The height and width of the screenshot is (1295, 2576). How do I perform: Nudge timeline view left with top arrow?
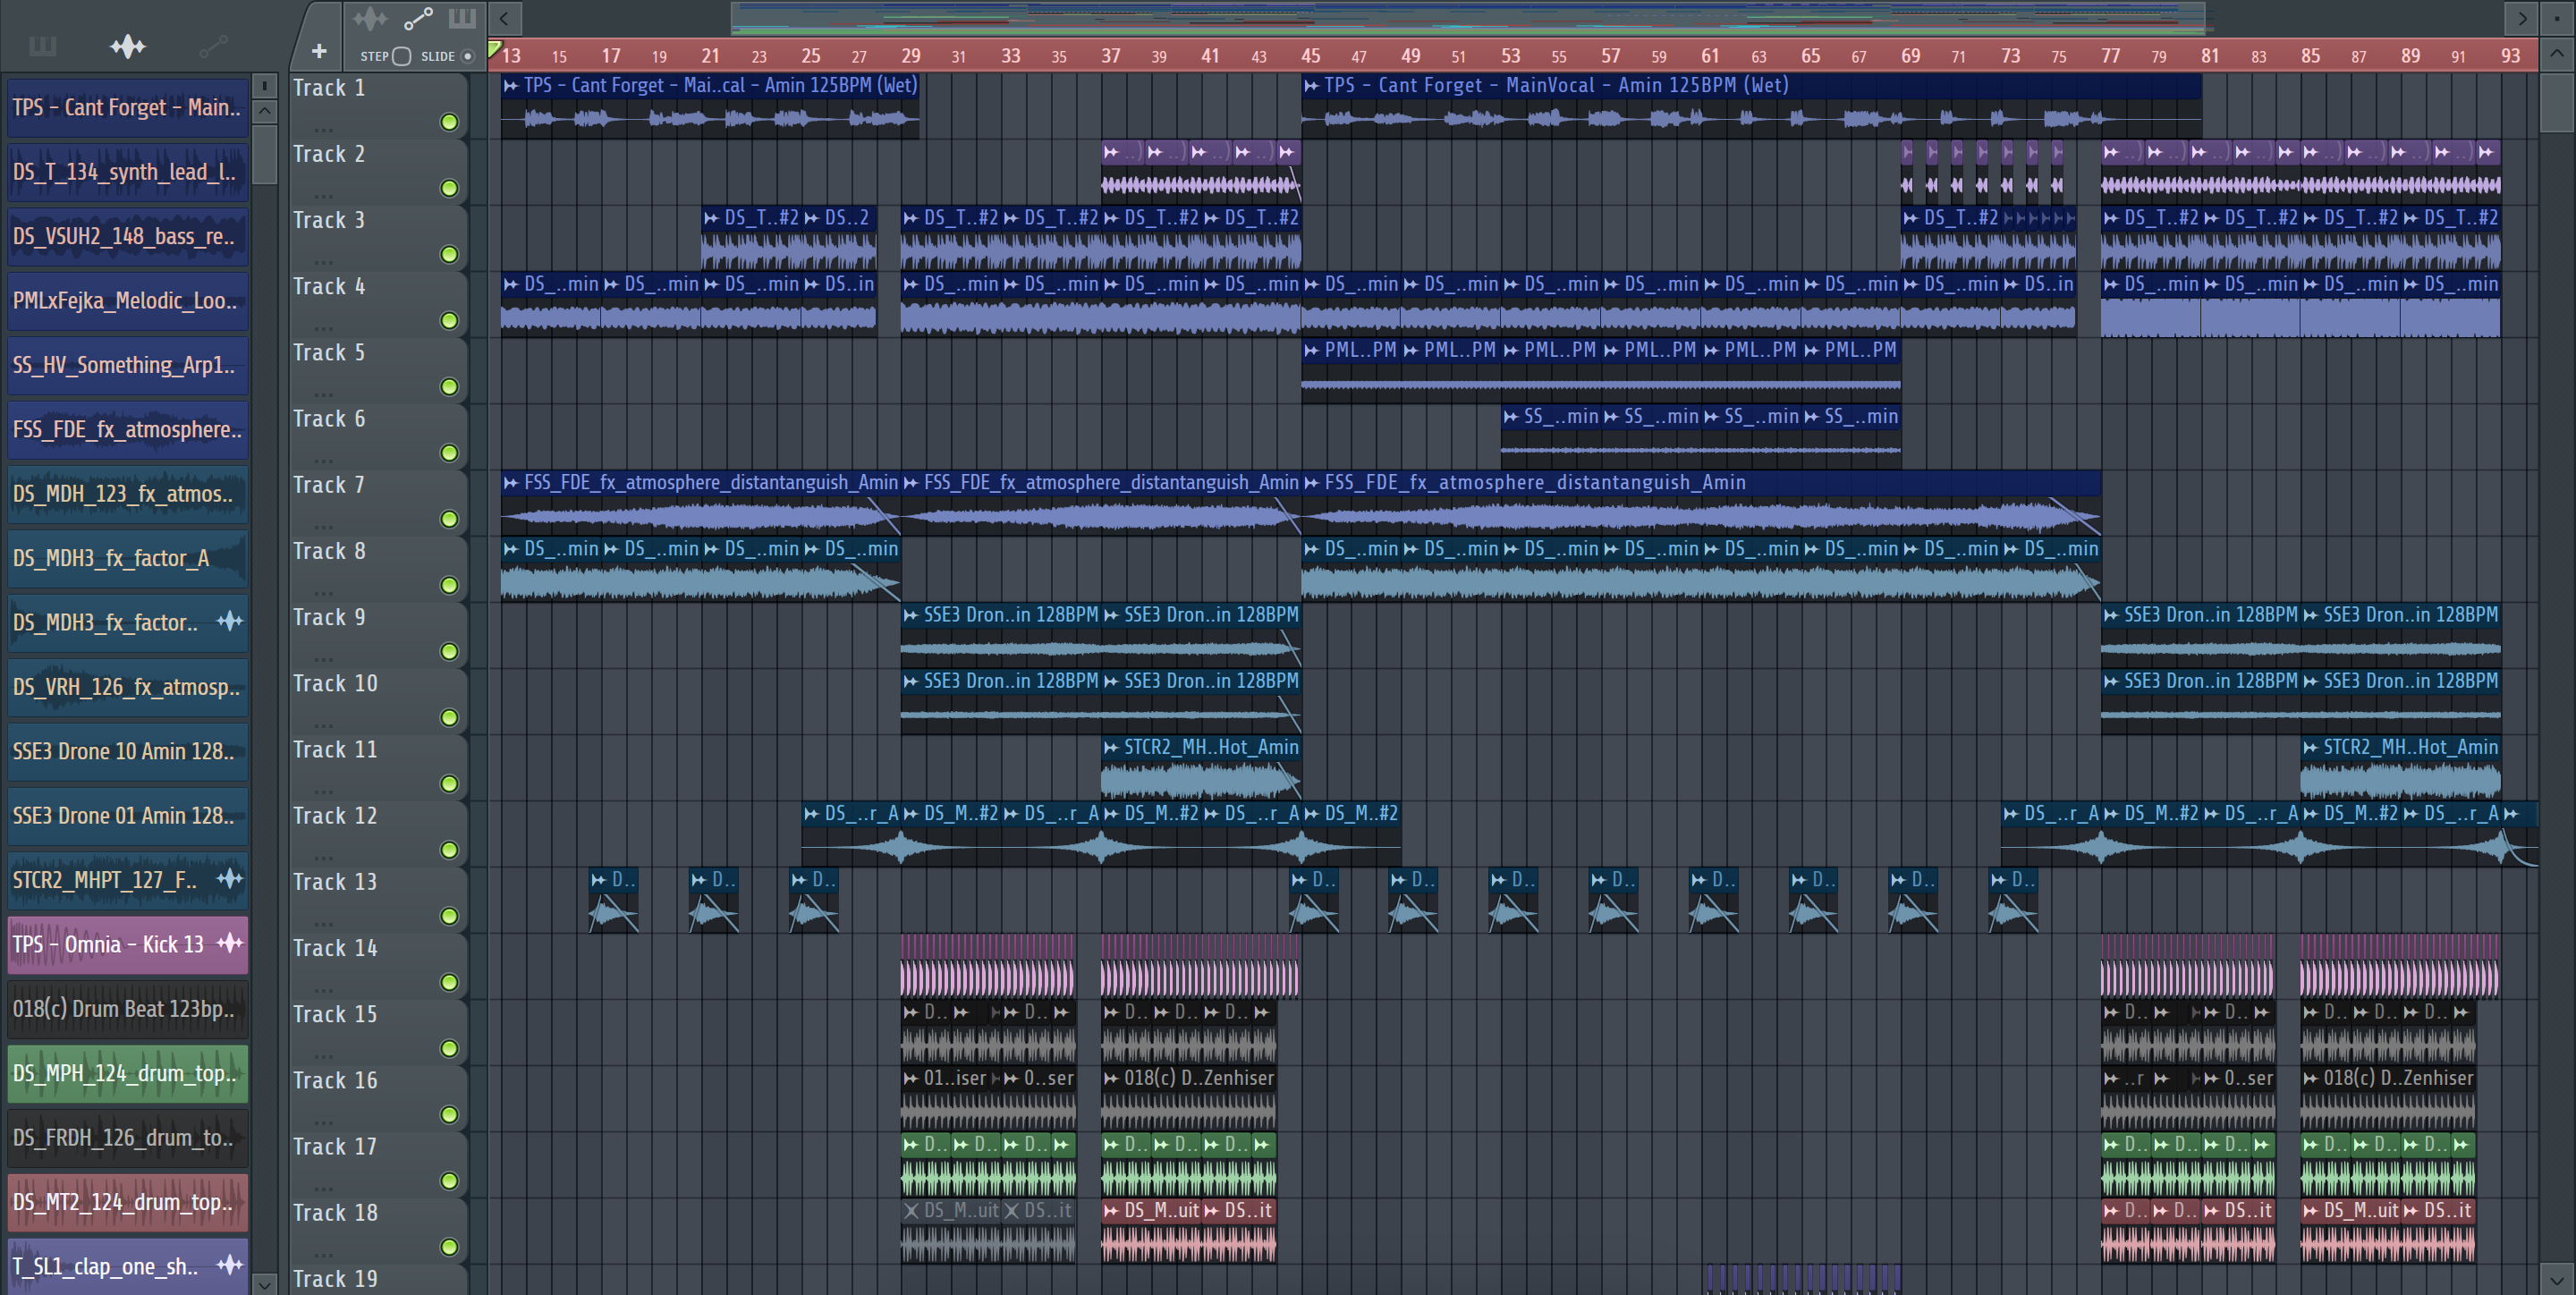(x=505, y=17)
